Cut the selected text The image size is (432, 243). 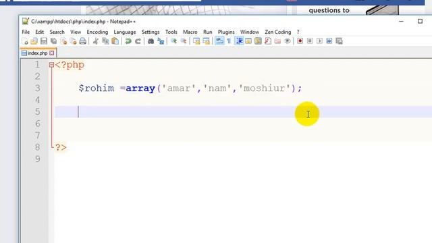pyautogui.click(x=96, y=41)
